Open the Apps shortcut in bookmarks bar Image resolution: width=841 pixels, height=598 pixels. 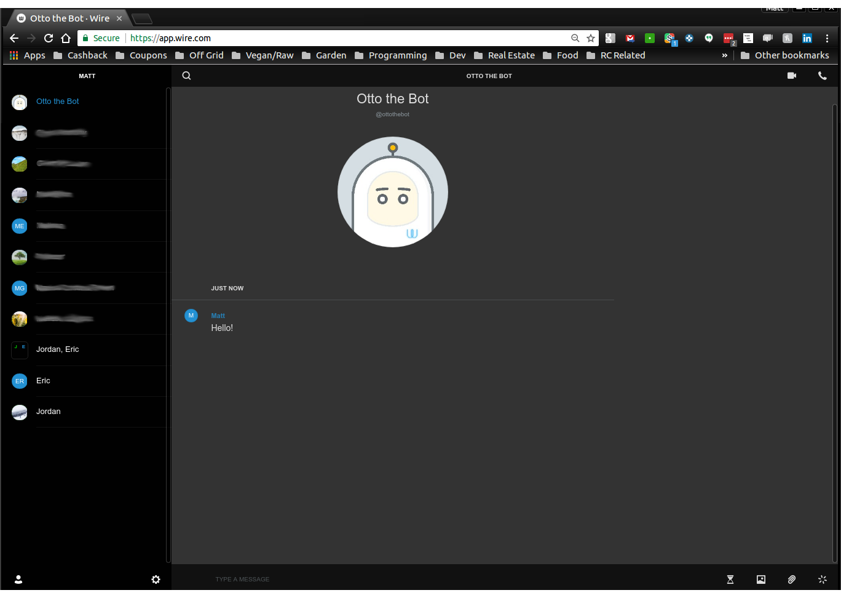(28, 55)
